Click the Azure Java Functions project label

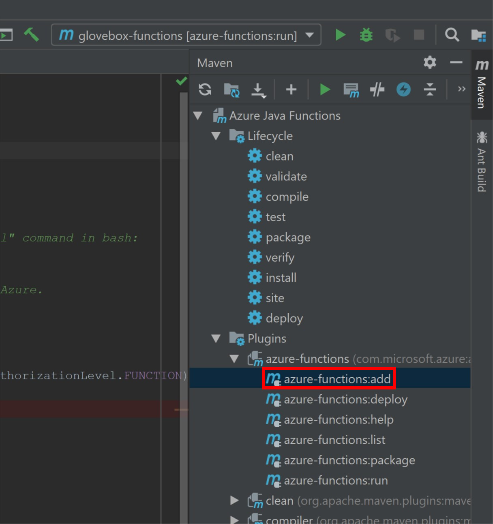point(285,115)
